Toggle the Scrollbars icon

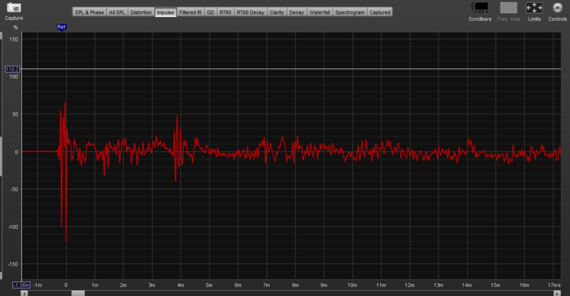pos(480,8)
